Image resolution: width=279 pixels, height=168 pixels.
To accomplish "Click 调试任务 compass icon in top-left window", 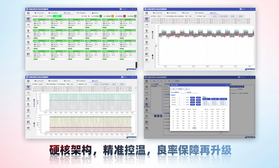I will (x=28, y=13).
